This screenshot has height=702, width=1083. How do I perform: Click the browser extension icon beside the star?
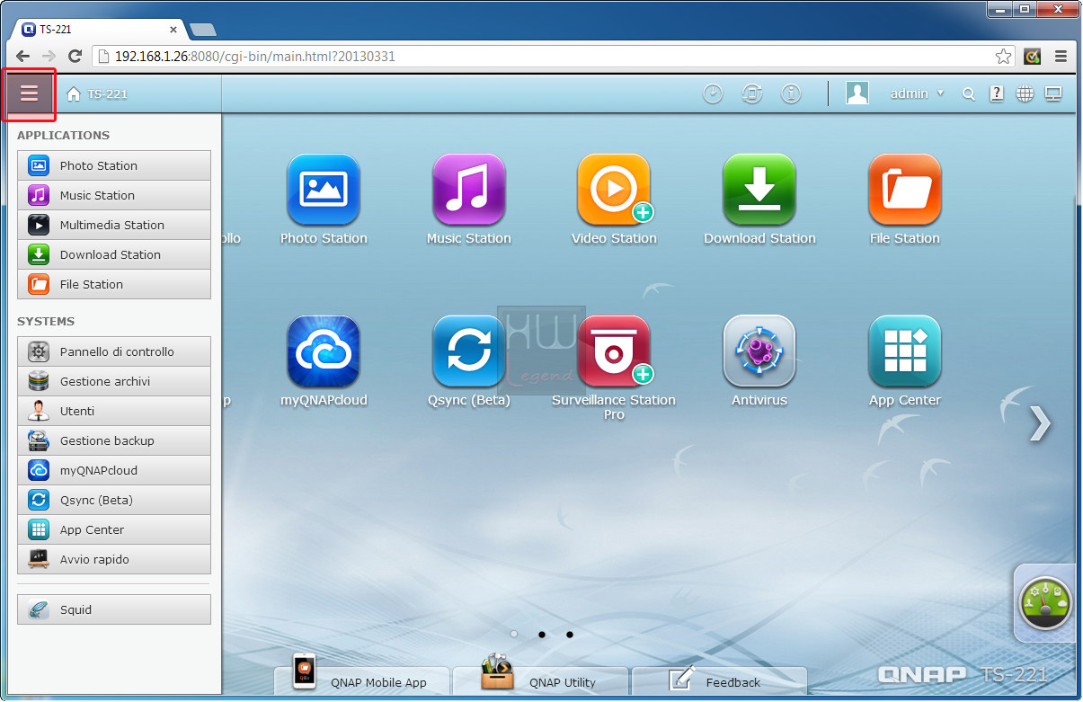click(x=1033, y=56)
